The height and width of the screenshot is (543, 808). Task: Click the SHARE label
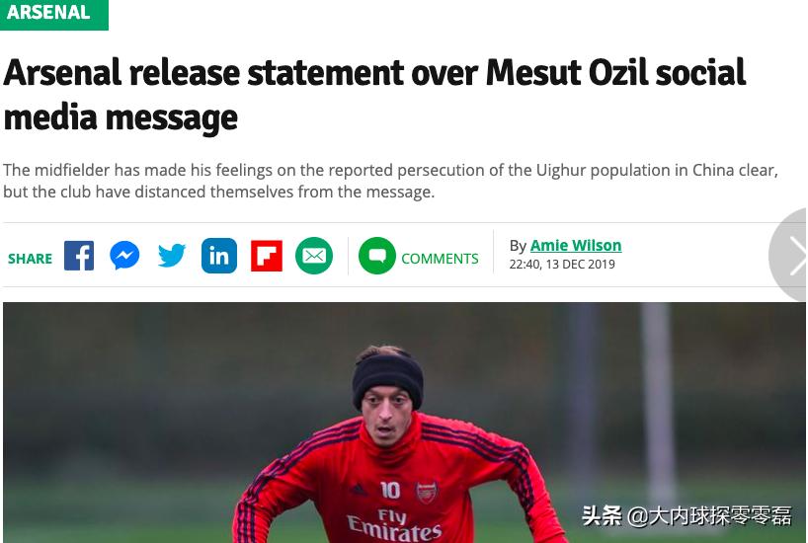tap(31, 259)
